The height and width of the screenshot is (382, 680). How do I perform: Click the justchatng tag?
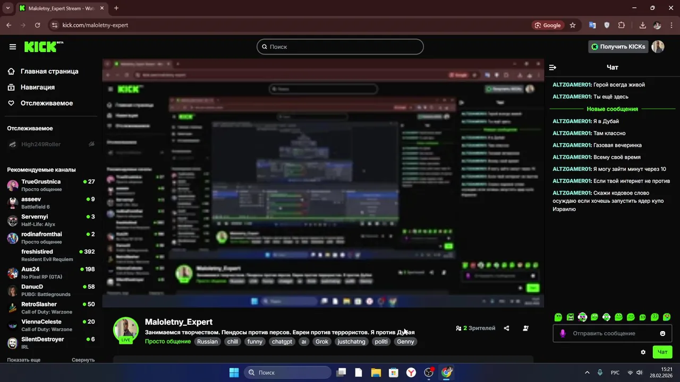pos(351,342)
